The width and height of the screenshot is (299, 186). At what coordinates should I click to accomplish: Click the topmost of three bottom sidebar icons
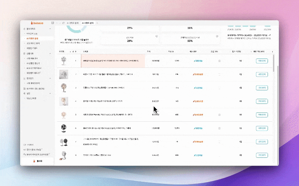[x=24, y=145]
